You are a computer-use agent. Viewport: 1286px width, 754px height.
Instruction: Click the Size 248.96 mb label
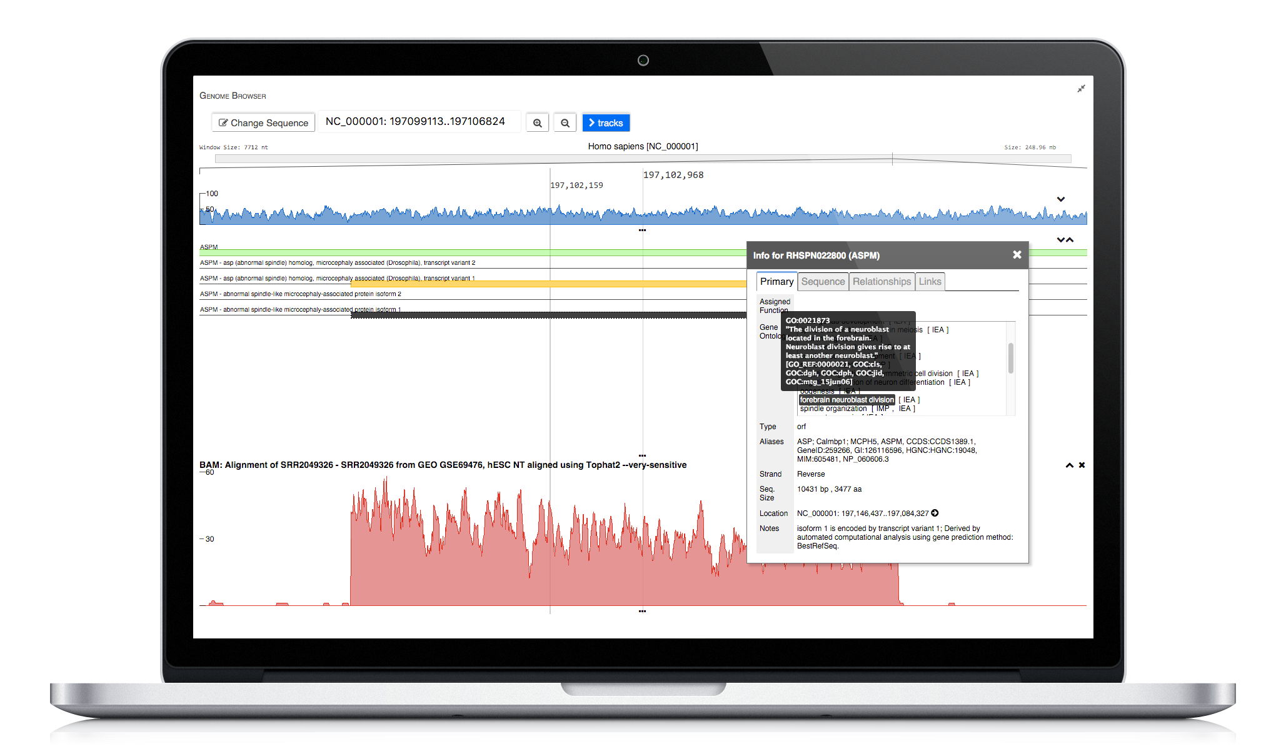pyautogui.click(x=1030, y=147)
